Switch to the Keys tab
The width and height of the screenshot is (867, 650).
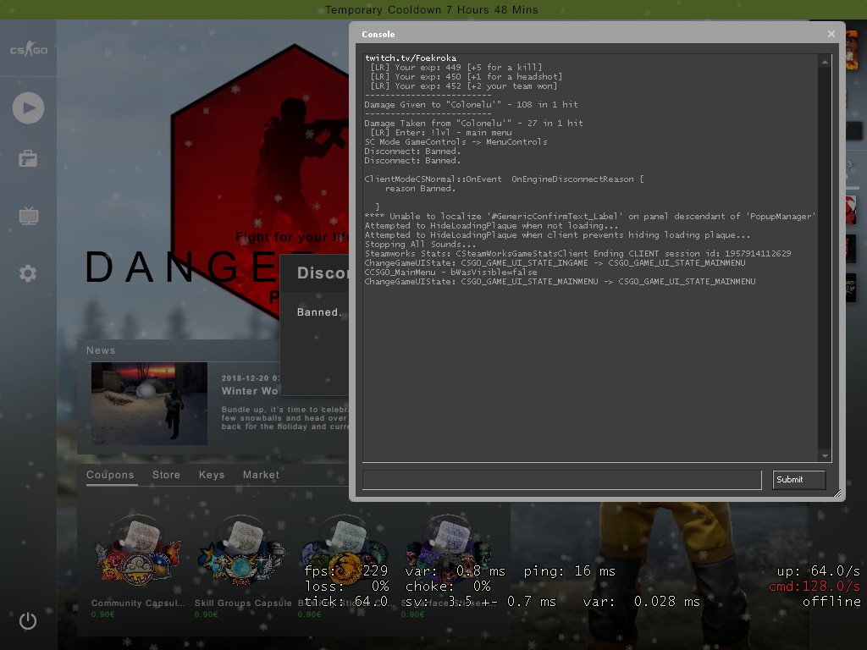click(x=212, y=475)
